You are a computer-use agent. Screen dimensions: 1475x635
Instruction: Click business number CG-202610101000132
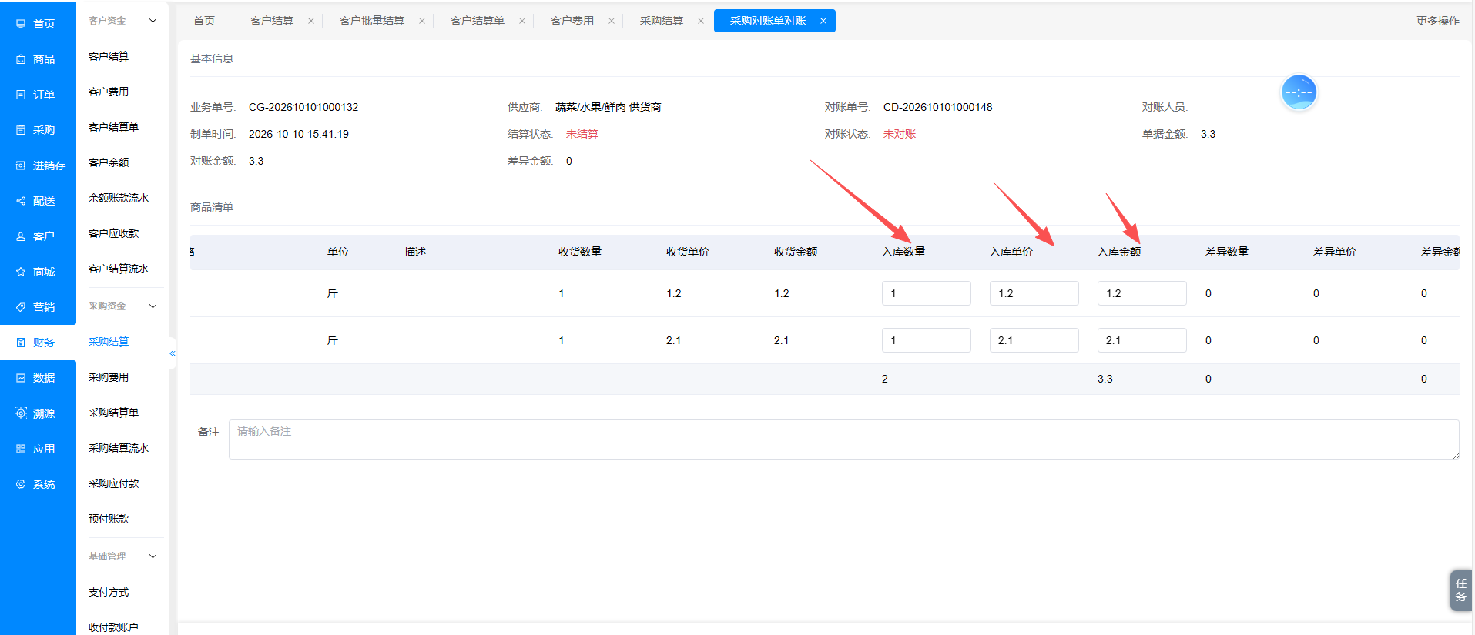pyautogui.click(x=303, y=107)
